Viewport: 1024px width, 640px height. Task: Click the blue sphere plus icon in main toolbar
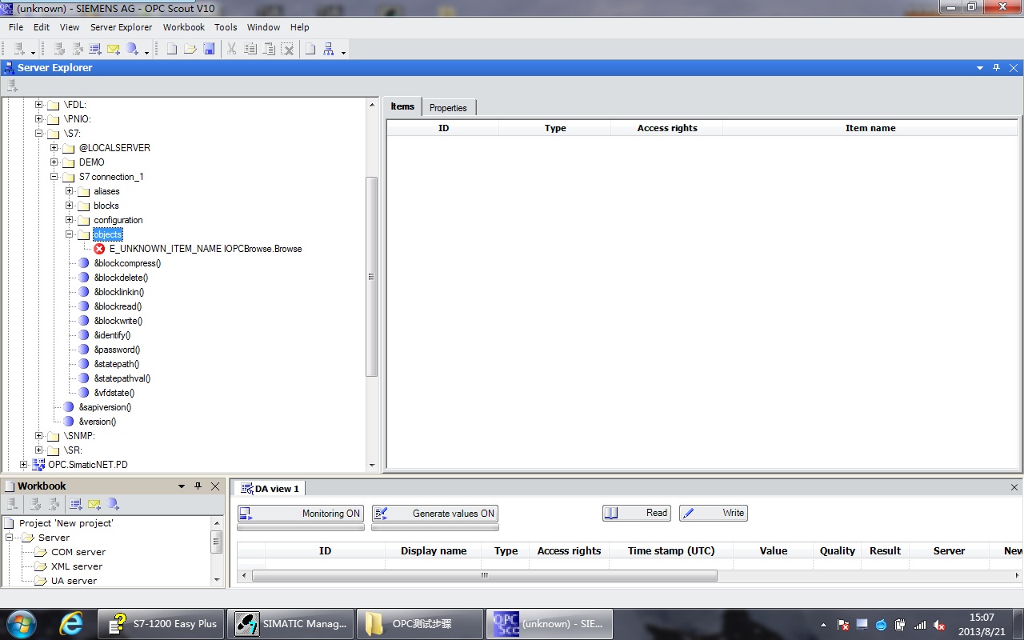click(133, 50)
